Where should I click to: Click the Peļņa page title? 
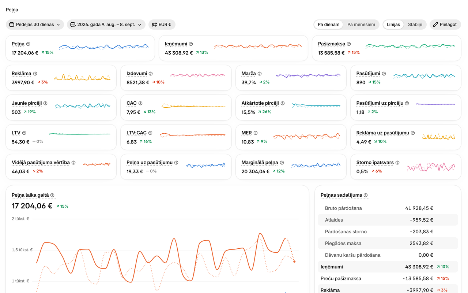(12, 10)
